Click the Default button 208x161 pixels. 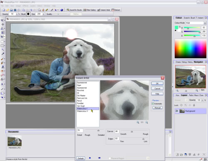click(x=81, y=158)
